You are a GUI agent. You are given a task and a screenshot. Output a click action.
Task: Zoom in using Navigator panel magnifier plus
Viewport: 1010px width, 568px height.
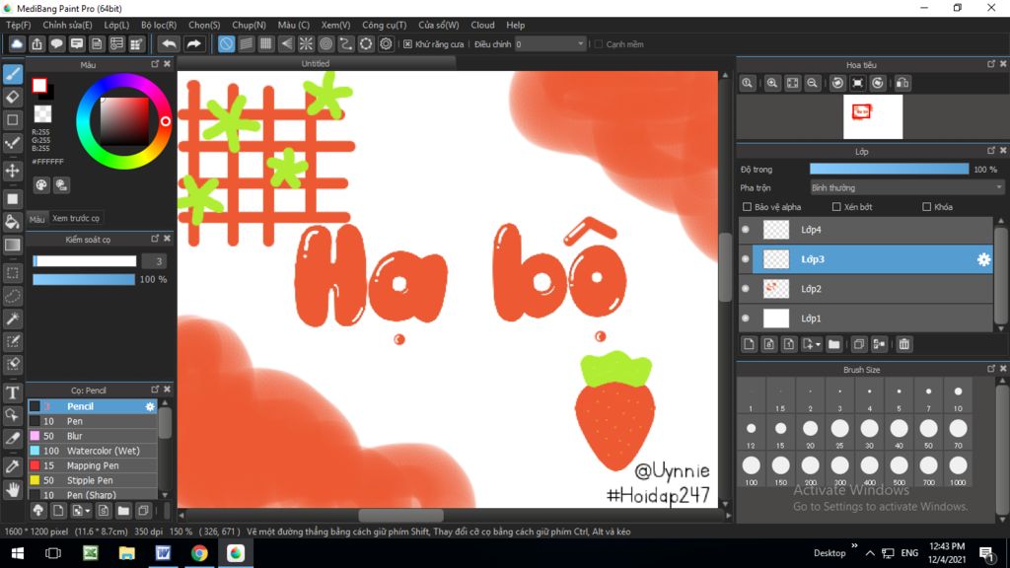click(771, 83)
